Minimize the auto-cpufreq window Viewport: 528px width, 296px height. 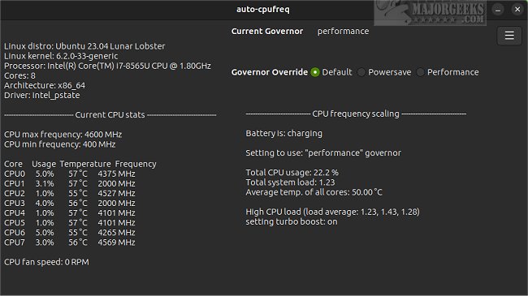[498, 10]
